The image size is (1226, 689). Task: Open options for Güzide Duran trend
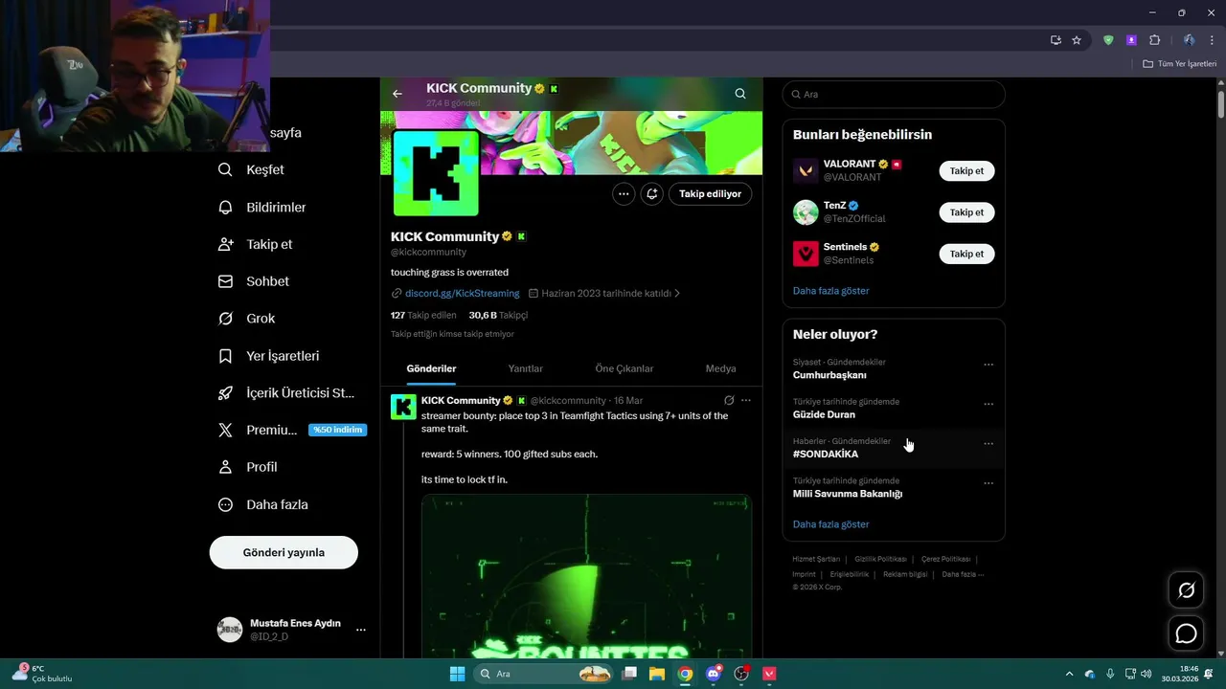coord(988,404)
